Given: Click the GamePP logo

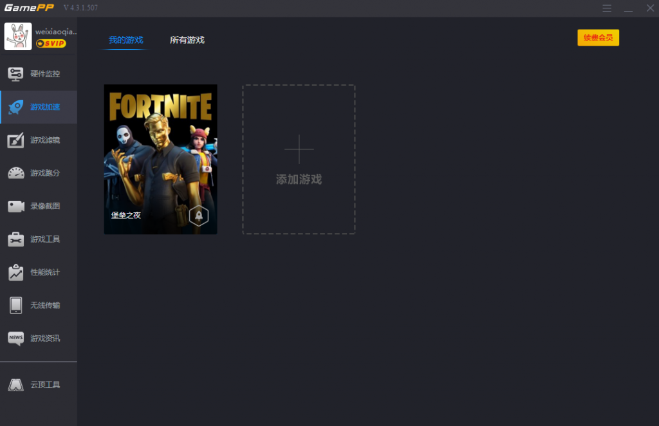Looking at the screenshot, I should 29,8.
